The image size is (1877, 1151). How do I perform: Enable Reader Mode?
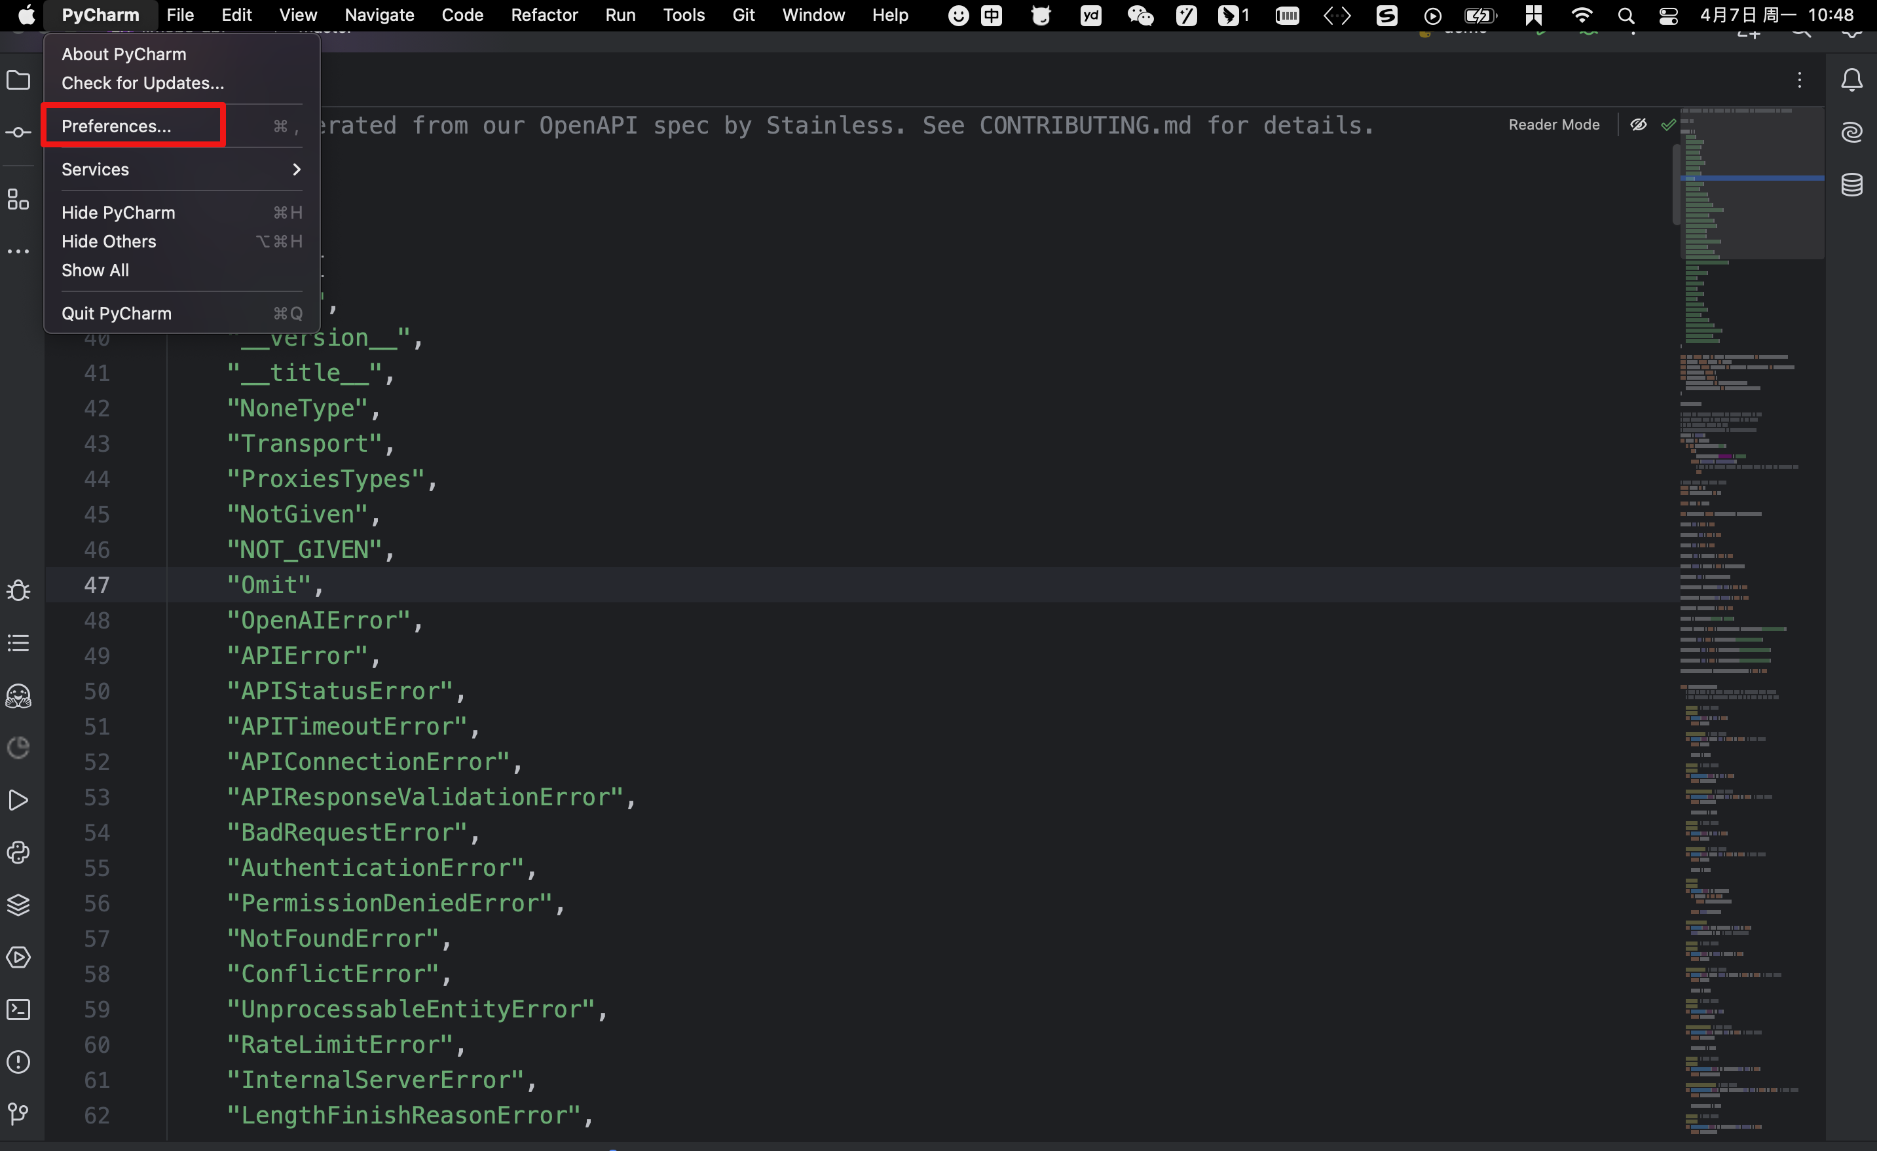[1553, 124]
